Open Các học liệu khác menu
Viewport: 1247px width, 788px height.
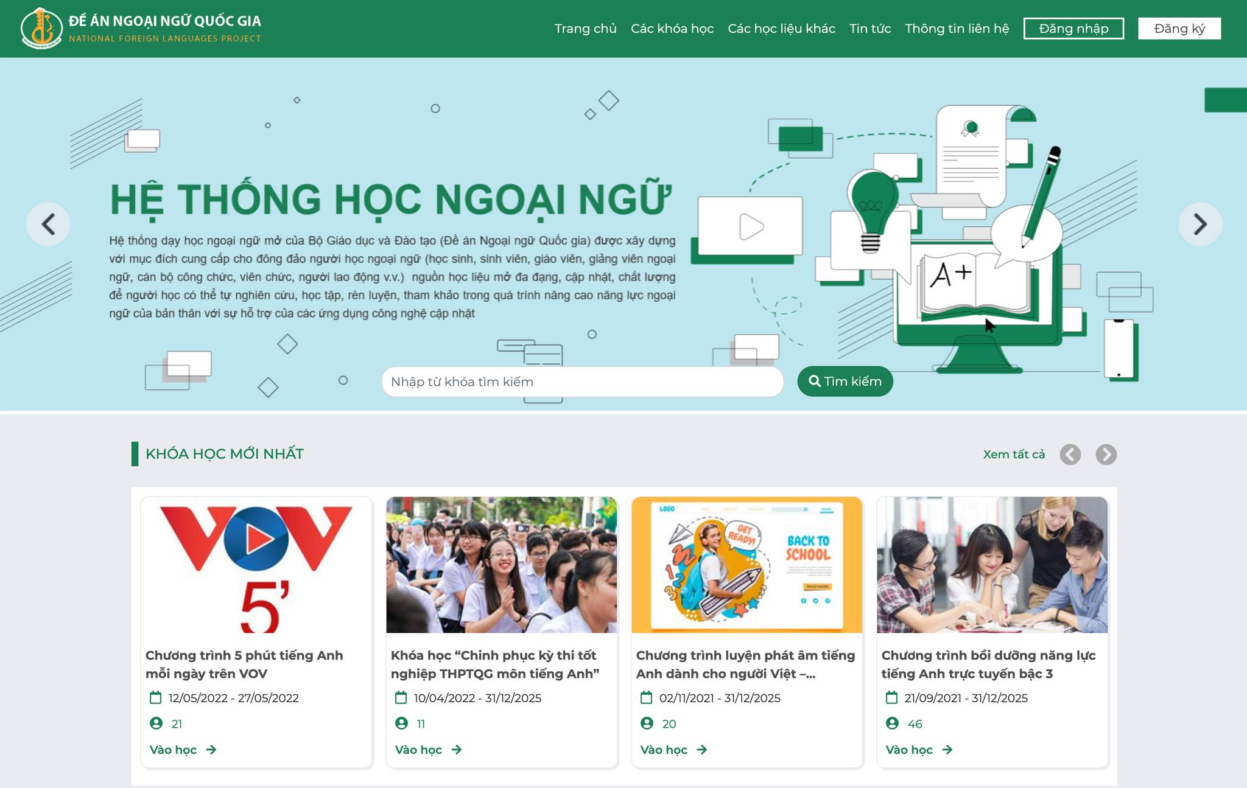coord(781,29)
